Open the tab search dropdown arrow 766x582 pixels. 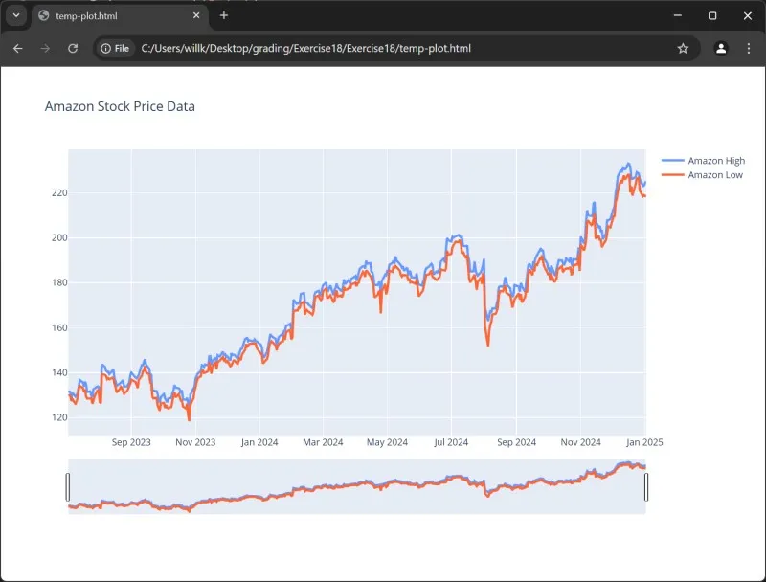point(16,15)
